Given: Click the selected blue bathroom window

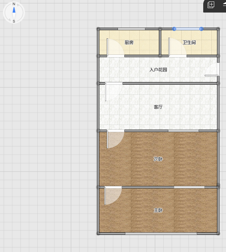Looking at the screenshot, I should click(188, 29).
